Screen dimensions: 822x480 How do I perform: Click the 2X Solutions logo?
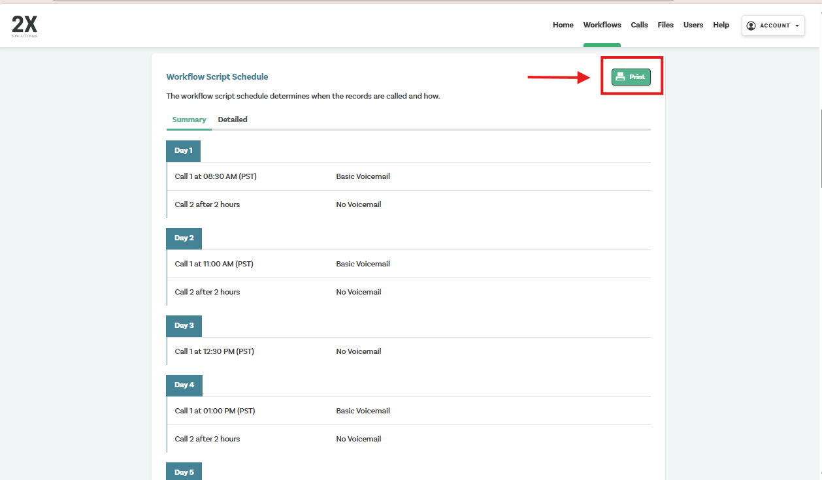tap(25, 26)
